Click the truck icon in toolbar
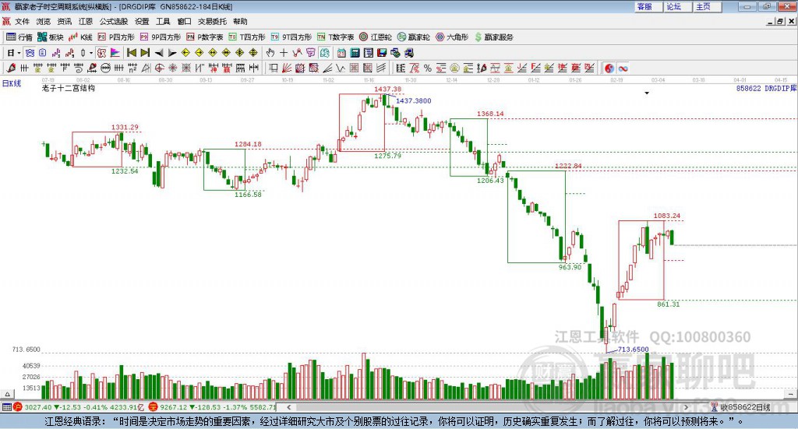The width and height of the screenshot is (798, 429). click(x=409, y=53)
